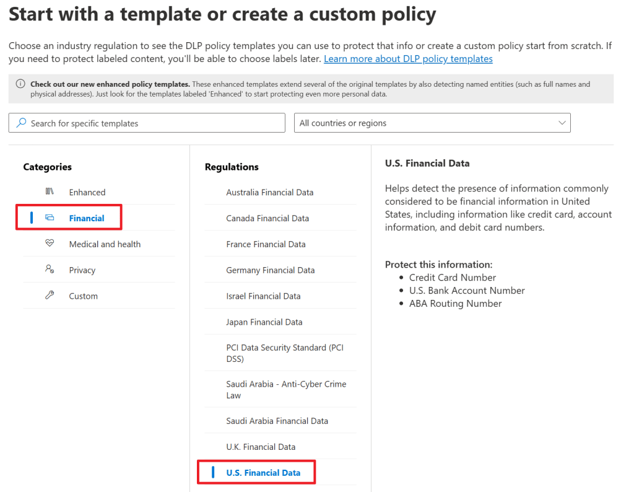634x492 pixels.
Task: Click the search magnifier icon
Action: pos(21,123)
